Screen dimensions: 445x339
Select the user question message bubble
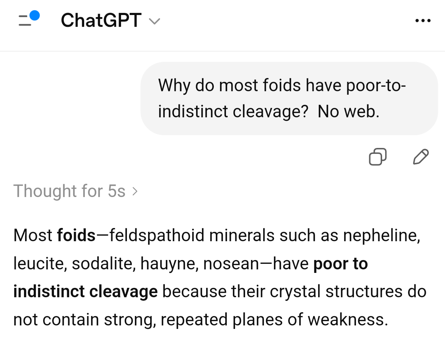coord(289,98)
